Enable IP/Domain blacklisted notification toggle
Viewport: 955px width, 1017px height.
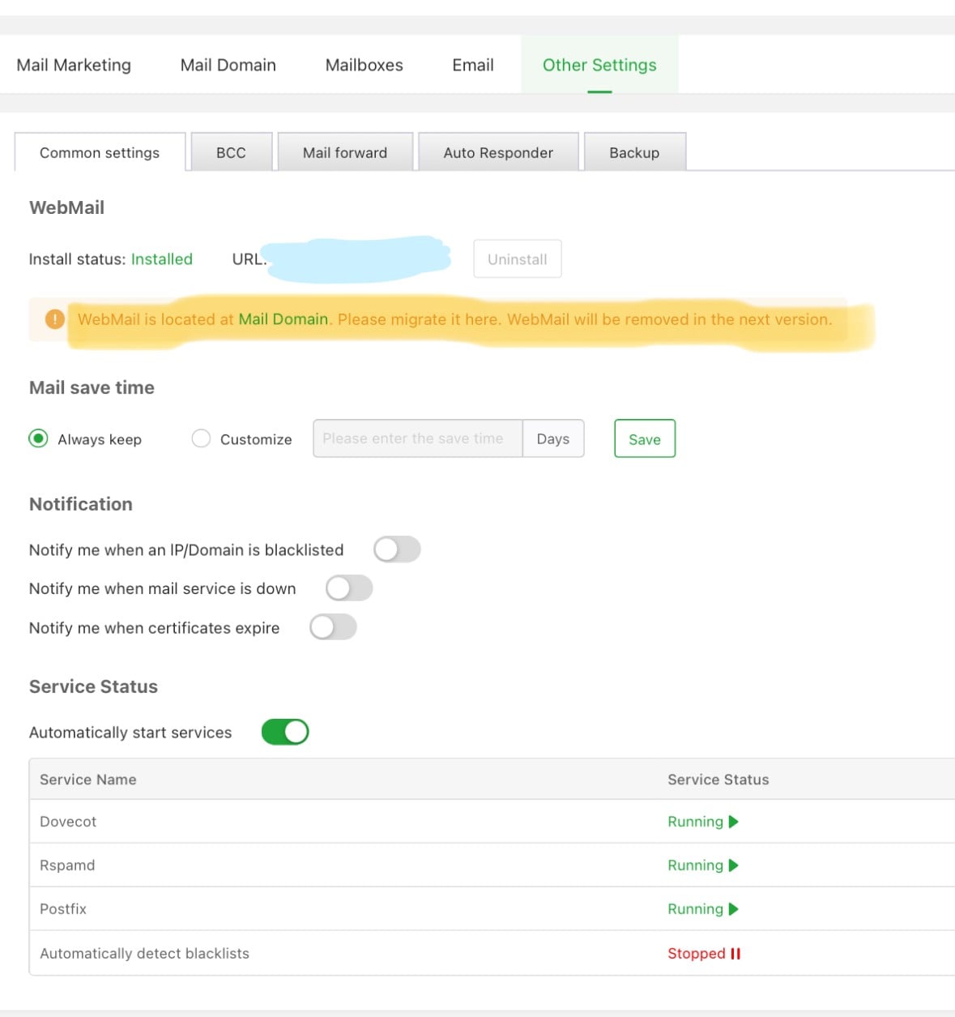click(x=397, y=549)
